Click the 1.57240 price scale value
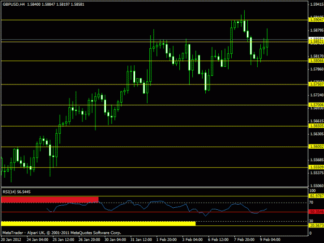Screen dimensions: 324x243 [x=317, y=95]
